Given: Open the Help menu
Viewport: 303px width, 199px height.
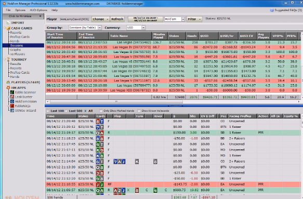Looking at the screenshot, I should 55,10.
